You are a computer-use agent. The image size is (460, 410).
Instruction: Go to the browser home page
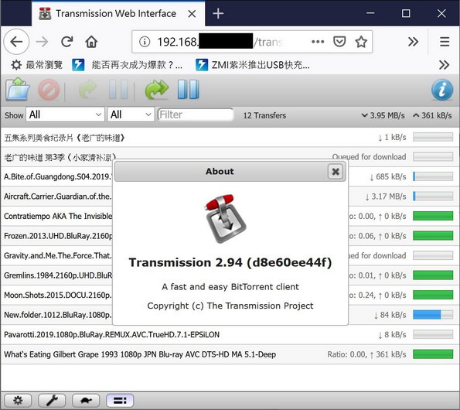click(91, 42)
